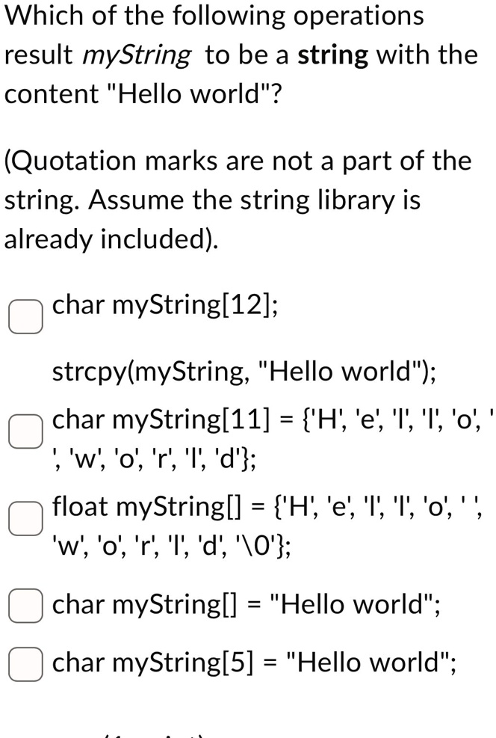Click the char myString[5] = "Hello world"; label
Image resolution: width=496 pixels, height=738 pixels.
coord(254,662)
